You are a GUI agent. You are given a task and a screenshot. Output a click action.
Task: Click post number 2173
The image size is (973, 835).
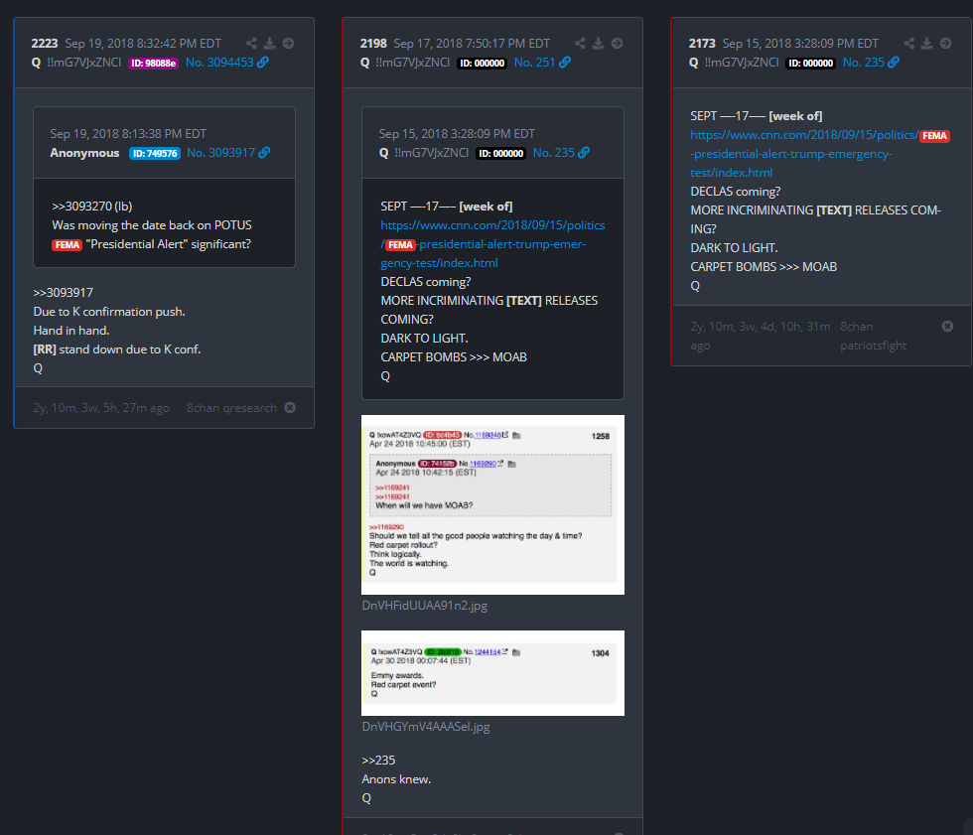[x=702, y=44]
